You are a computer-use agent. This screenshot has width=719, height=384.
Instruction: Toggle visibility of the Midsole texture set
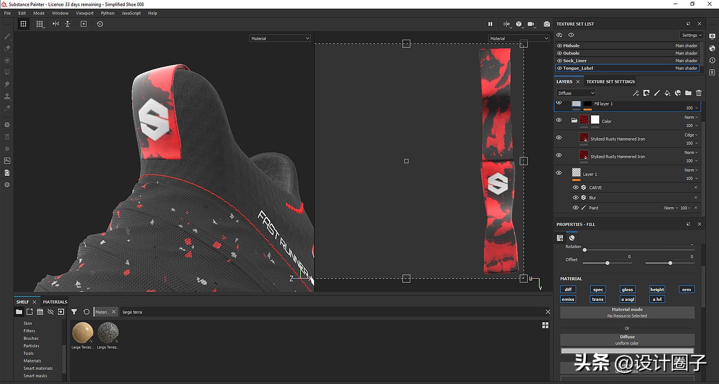point(559,46)
